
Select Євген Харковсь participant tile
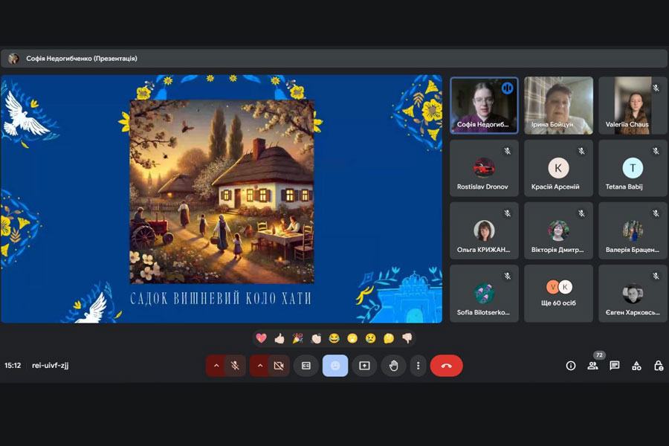[633, 293]
